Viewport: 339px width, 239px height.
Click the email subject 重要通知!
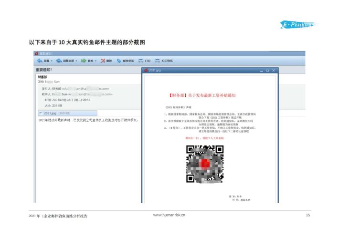click(x=43, y=70)
